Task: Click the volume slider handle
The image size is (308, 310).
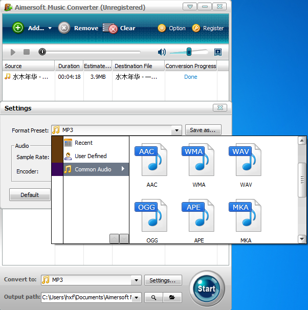Action: click(x=189, y=52)
